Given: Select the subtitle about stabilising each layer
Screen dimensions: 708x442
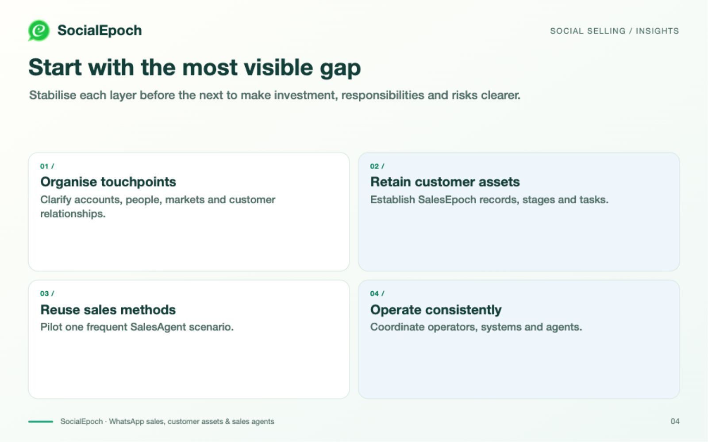Looking at the screenshot, I should coord(275,95).
